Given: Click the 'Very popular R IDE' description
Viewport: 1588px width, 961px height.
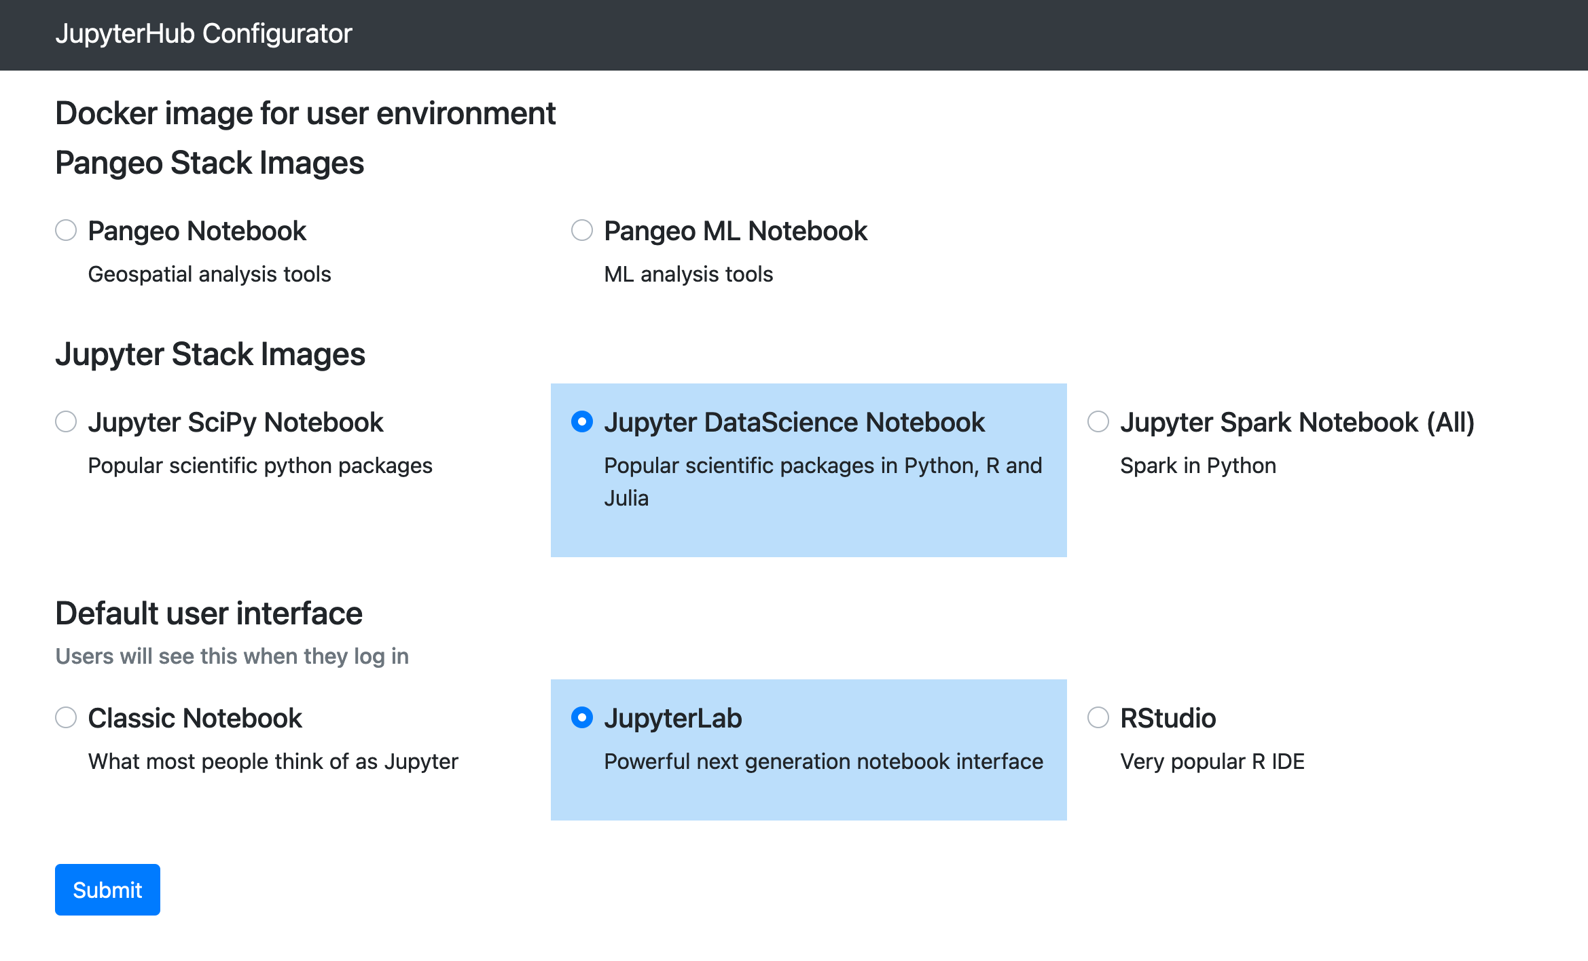Looking at the screenshot, I should tap(1212, 761).
